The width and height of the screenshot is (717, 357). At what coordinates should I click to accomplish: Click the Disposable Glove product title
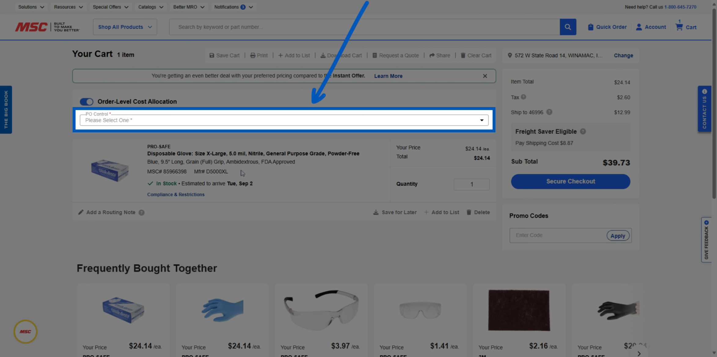tap(253, 153)
